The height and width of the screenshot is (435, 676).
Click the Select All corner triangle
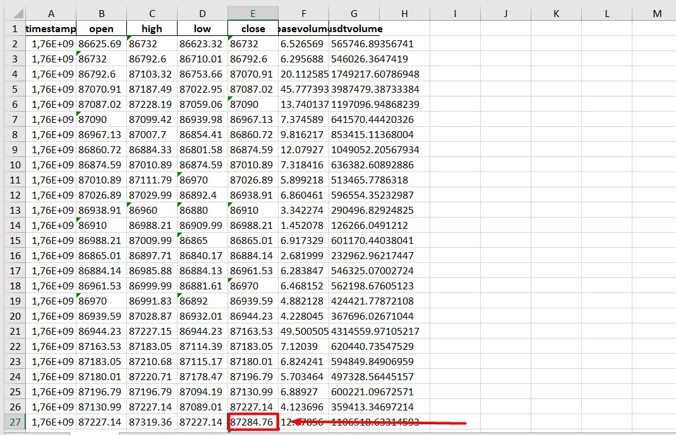point(13,13)
